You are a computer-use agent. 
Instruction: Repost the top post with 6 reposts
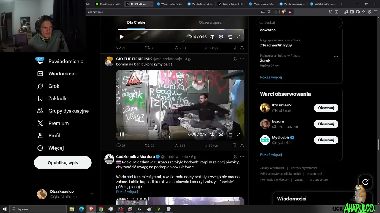click(x=149, y=48)
